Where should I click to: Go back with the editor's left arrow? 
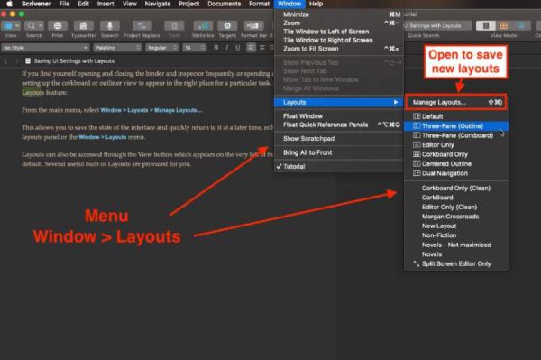tap(5, 61)
